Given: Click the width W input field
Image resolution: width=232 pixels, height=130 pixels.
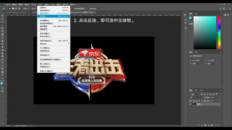Looking at the screenshot, I should click(195, 60).
